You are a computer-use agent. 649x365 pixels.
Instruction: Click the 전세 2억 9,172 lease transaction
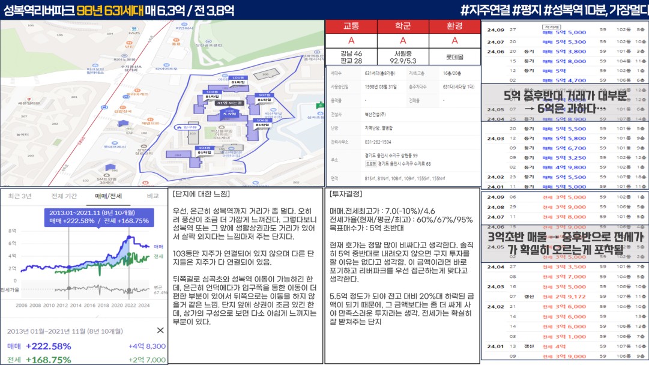point(564,297)
